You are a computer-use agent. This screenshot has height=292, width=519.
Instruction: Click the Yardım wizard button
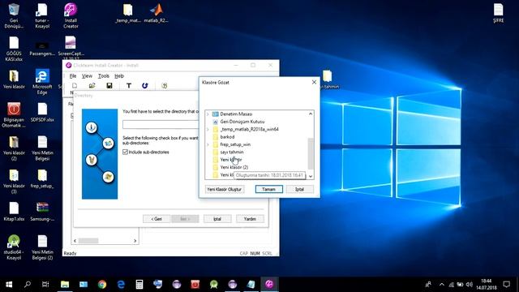click(x=250, y=219)
